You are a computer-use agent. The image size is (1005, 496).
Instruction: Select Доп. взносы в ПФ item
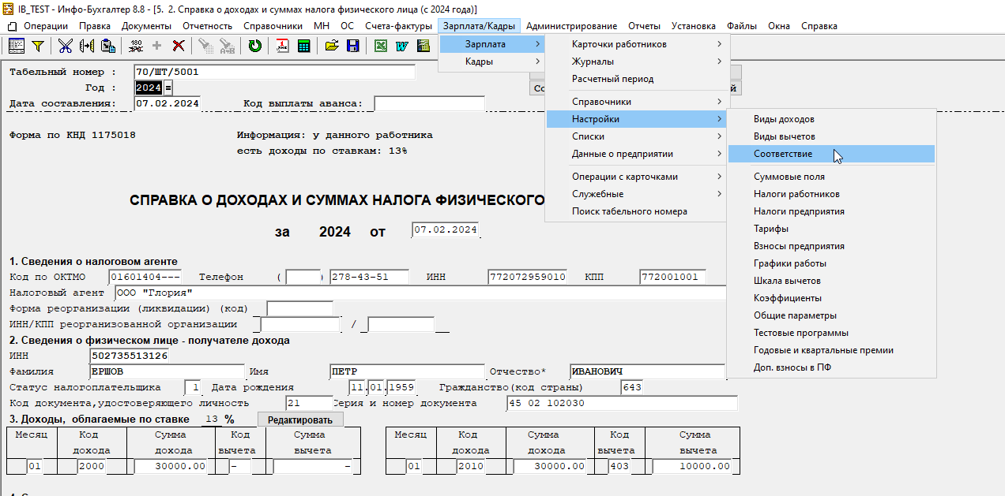(831, 367)
